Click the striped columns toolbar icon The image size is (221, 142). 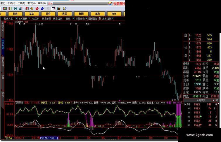click(x=10, y=8)
